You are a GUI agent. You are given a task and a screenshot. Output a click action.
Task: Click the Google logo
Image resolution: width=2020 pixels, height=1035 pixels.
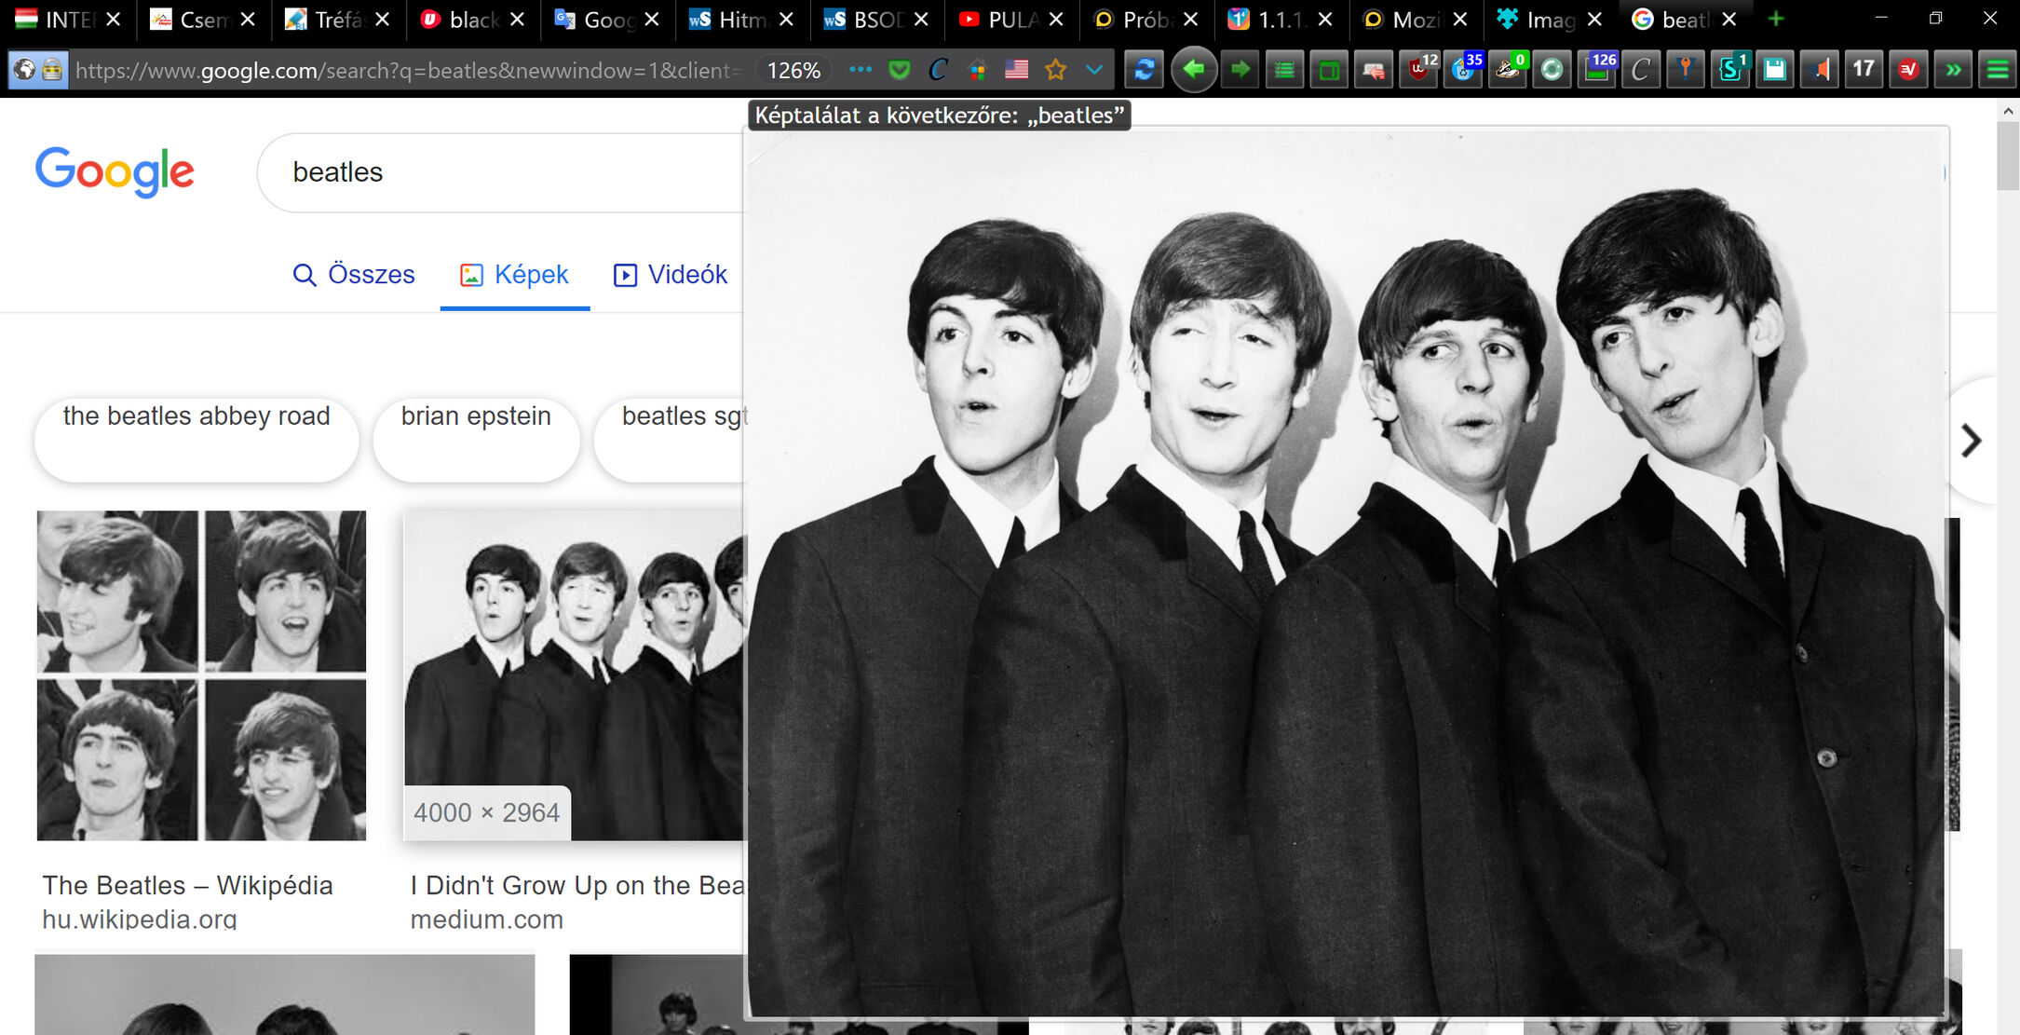(x=115, y=171)
